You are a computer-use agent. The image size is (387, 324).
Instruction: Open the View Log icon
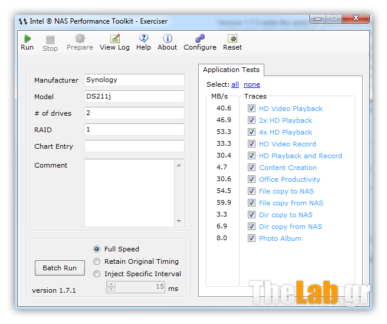point(114,39)
